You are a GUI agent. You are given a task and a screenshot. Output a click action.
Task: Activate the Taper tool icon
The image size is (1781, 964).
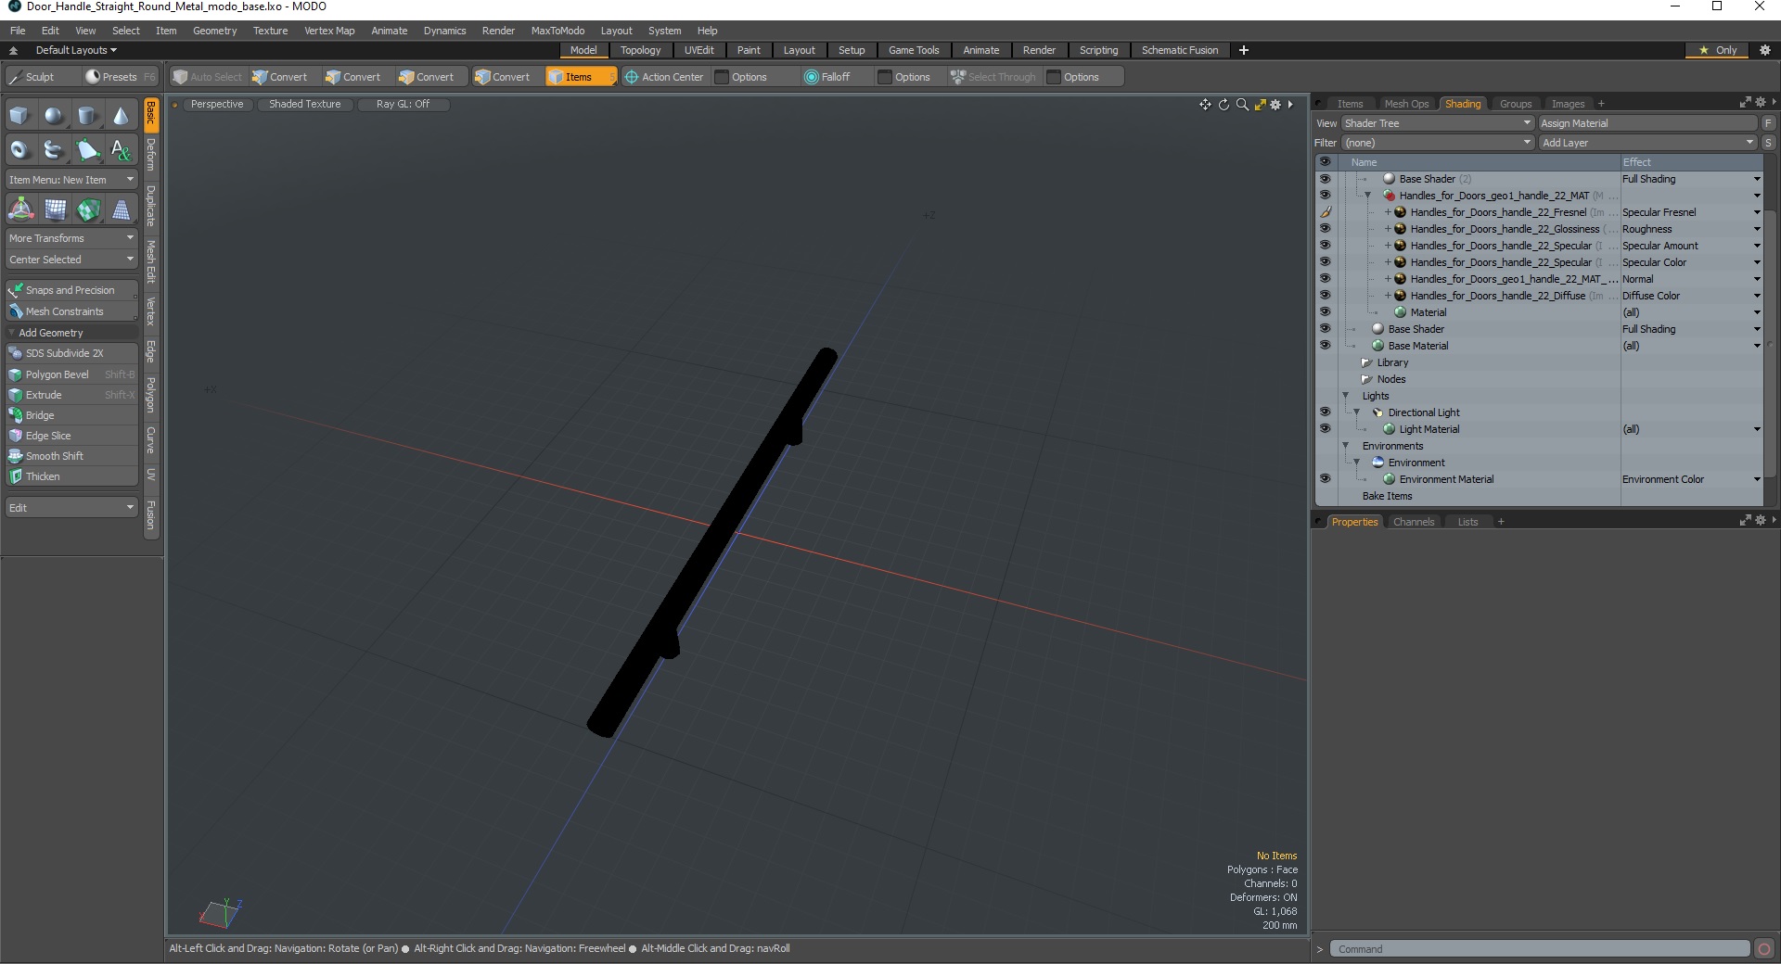tap(121, 209)
